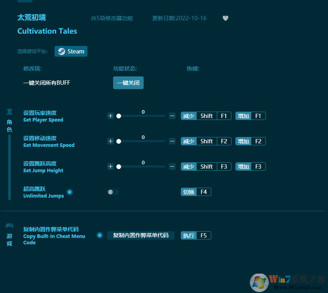Click plus icon for Set Player Speed
Screen dimensions: 328x293
click(x=110, y=116)
